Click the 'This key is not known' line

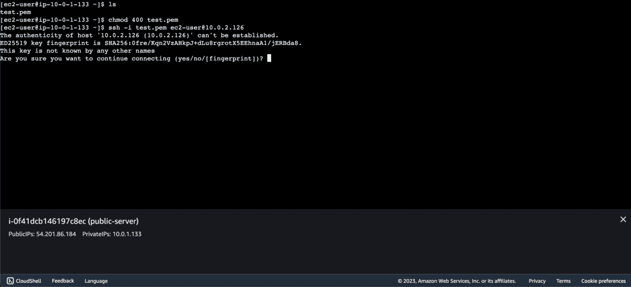point(77,51)
